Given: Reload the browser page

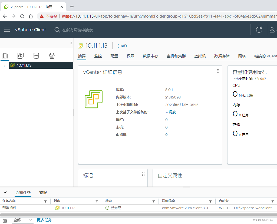Looking at the screenshot, I should coord(22,16).
